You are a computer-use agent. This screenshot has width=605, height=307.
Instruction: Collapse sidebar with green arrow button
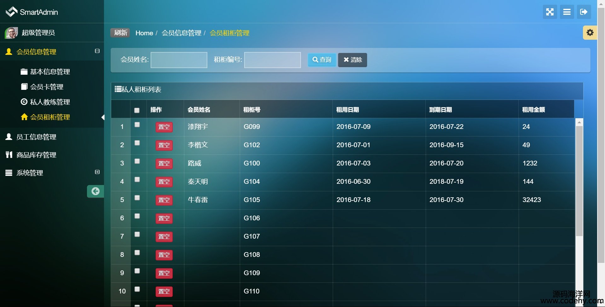(95, 191)
